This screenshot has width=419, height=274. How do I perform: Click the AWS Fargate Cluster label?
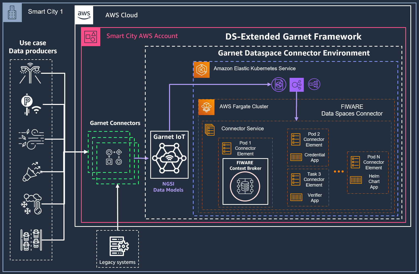[x=244, y=106]
